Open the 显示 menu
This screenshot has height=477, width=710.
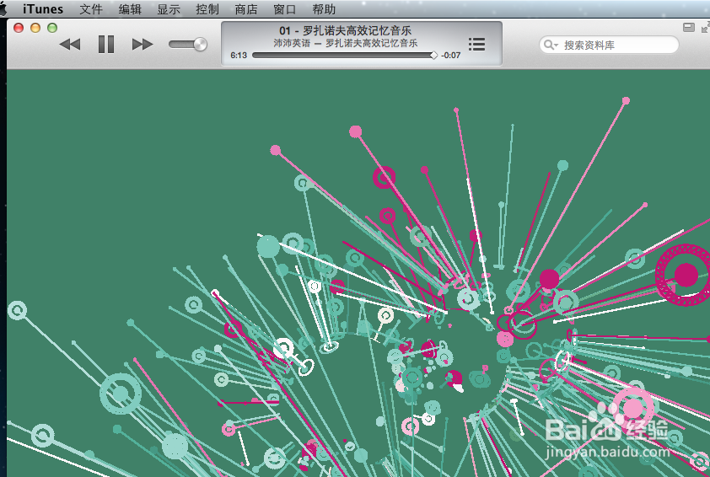(x=169, y=9)
